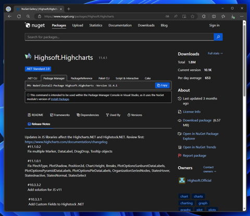Click the NuGet Trends icon

coord(180,147)
